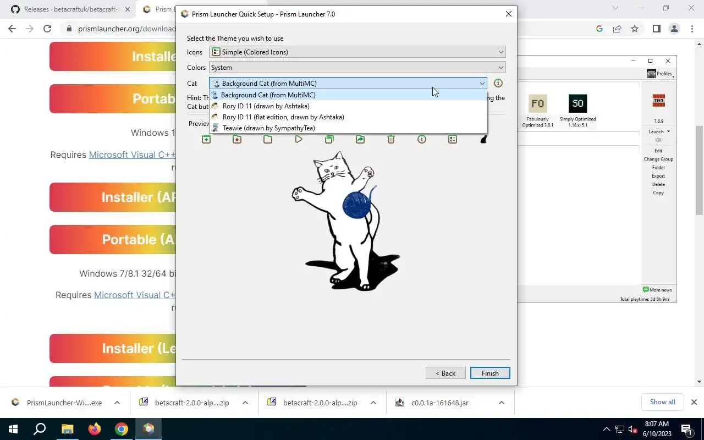Viewport: 704px width, 440px height.
Task: Click the Portable (A... download button
Action: coord(113,239)
